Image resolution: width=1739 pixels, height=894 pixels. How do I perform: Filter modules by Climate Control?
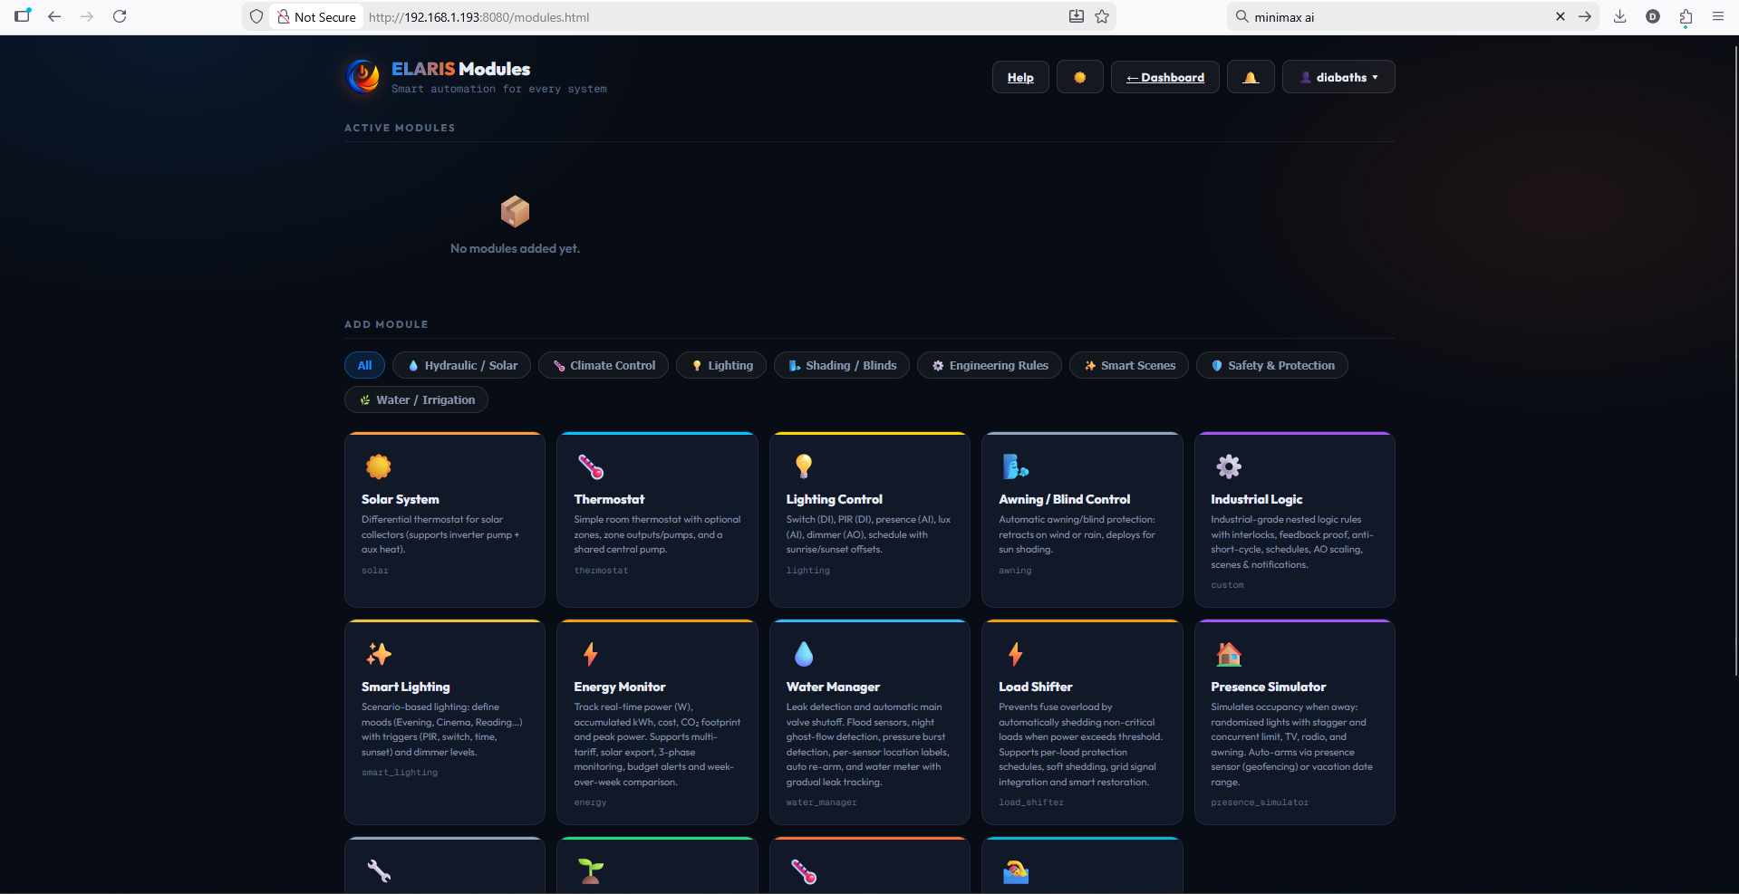(604, 365)
